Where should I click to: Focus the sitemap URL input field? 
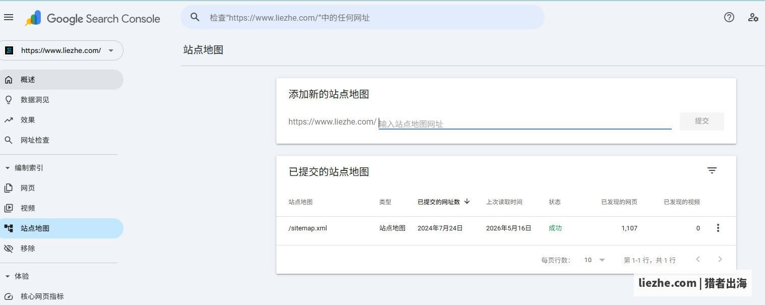click(x=525, y=123)
